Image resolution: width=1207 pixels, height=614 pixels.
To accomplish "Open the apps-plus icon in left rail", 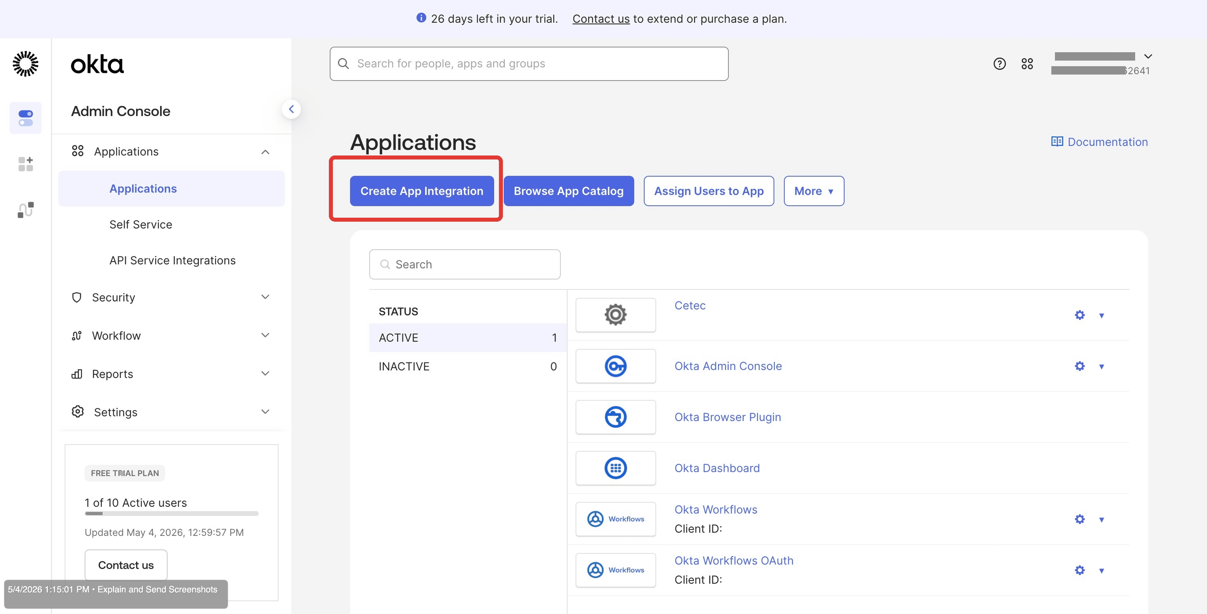I will [25, 164].
